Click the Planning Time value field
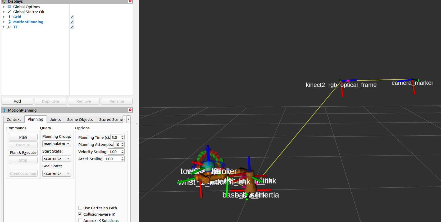This screenshot has width=441, height=222. click(x=116, y=138)
